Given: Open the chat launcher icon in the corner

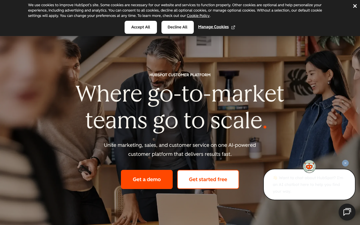Looking at the screenshot, I should [x=347, y=212].
